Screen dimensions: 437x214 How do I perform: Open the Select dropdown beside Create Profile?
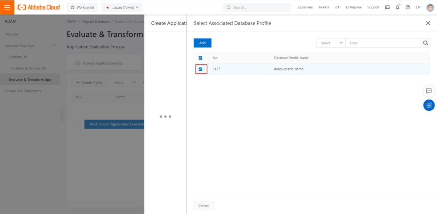tap(124, 82)
